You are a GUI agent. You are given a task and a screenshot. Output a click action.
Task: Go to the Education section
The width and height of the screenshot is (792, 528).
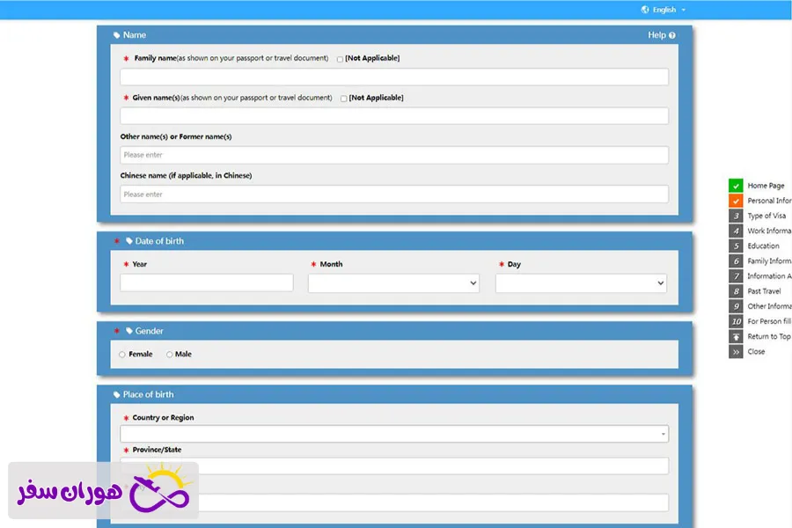pyautogui.click(x=763, y=246)
